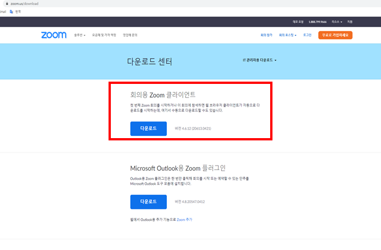The width and height of the screenshot is (381, 250).
Task: Expand the 솔루션 menu
Action: tap(80, 35)
